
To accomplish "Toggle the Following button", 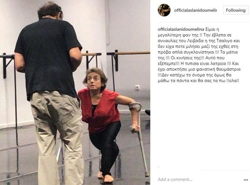I will coord(235,10).
